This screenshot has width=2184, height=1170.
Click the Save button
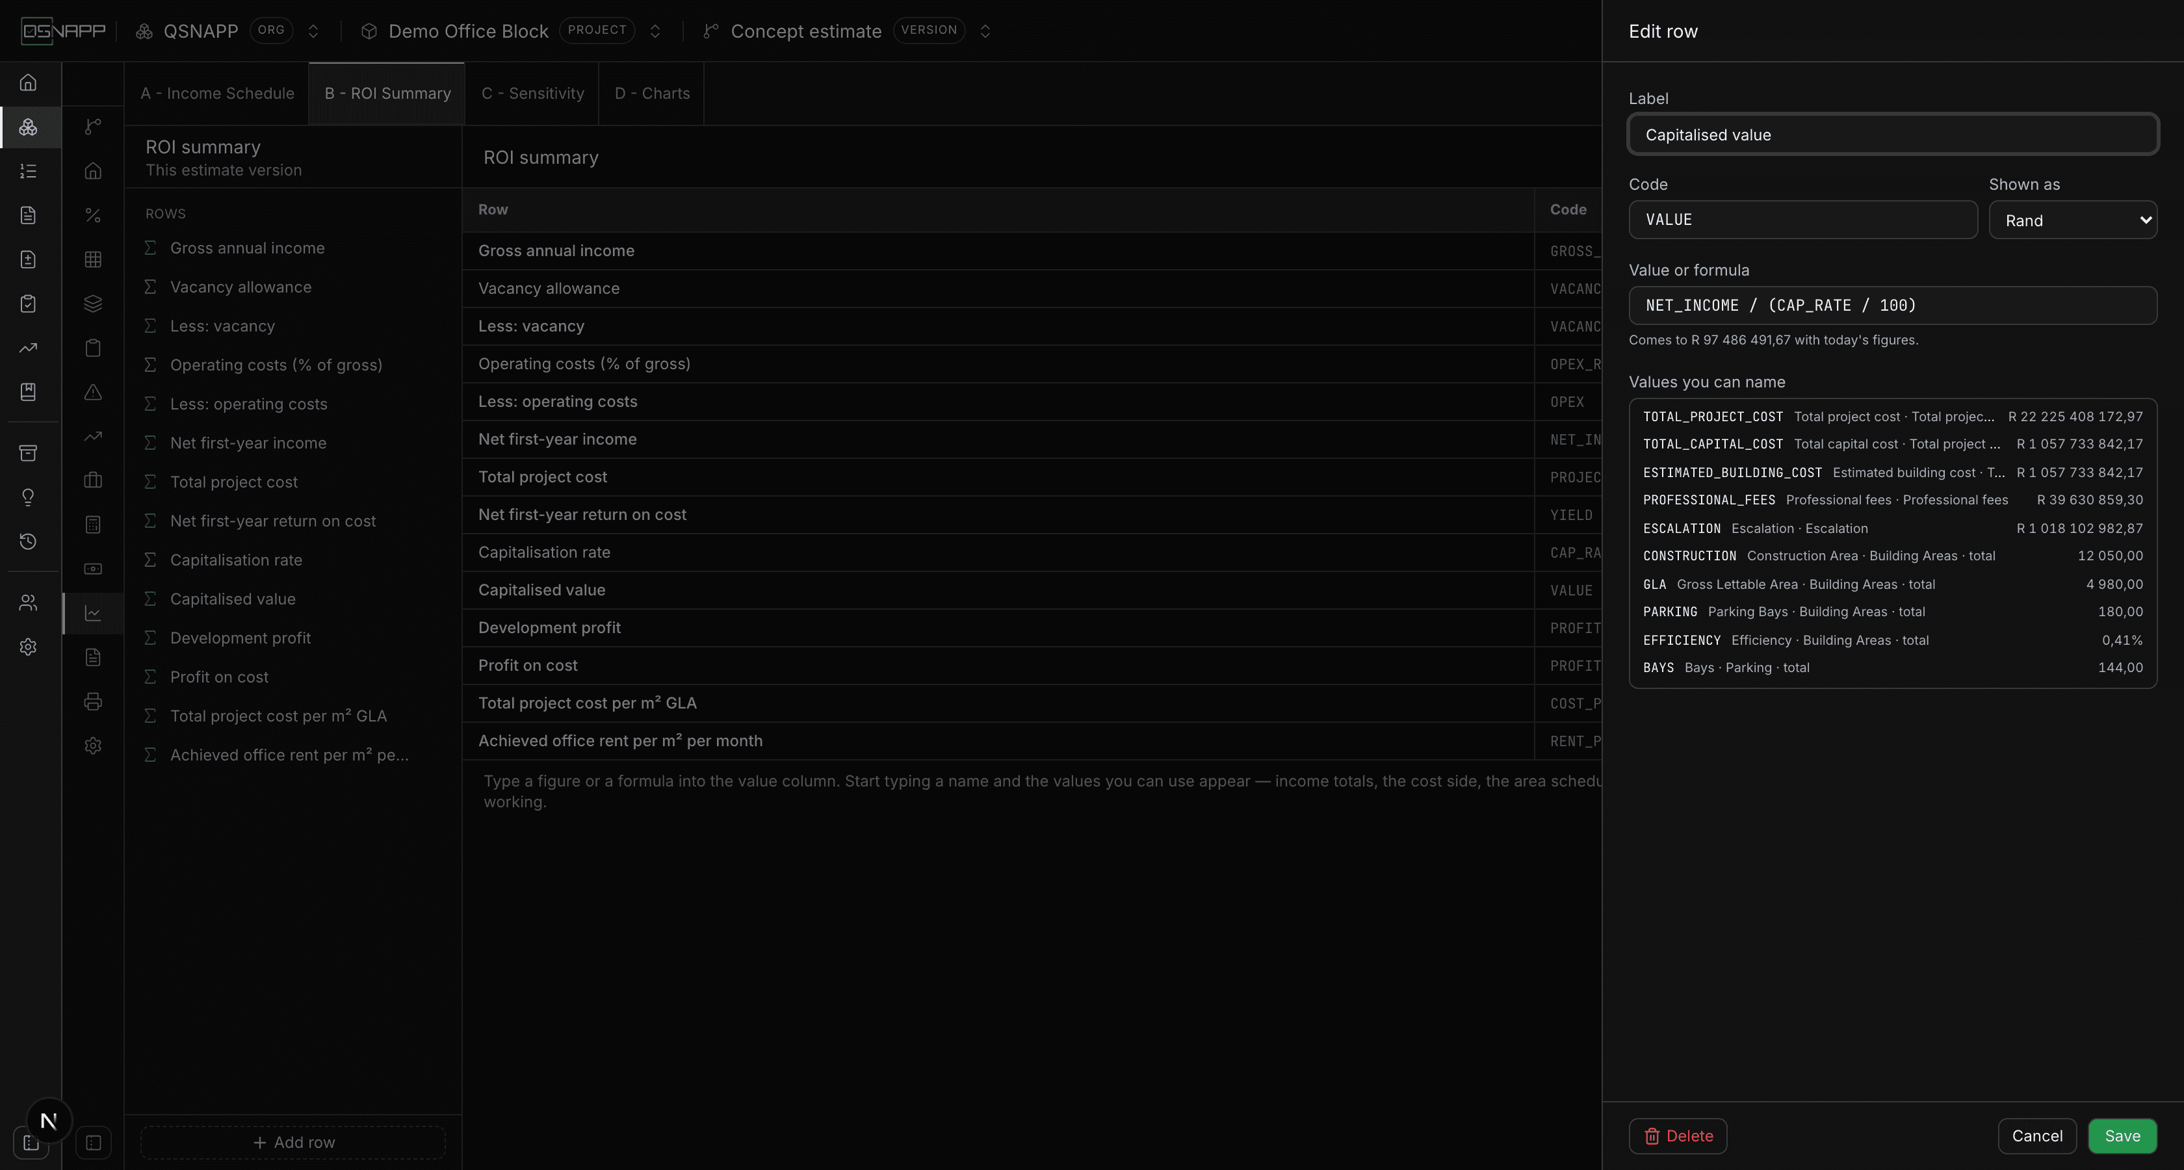coord(2122,1136)
